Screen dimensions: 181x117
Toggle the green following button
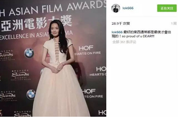point(167,8)
